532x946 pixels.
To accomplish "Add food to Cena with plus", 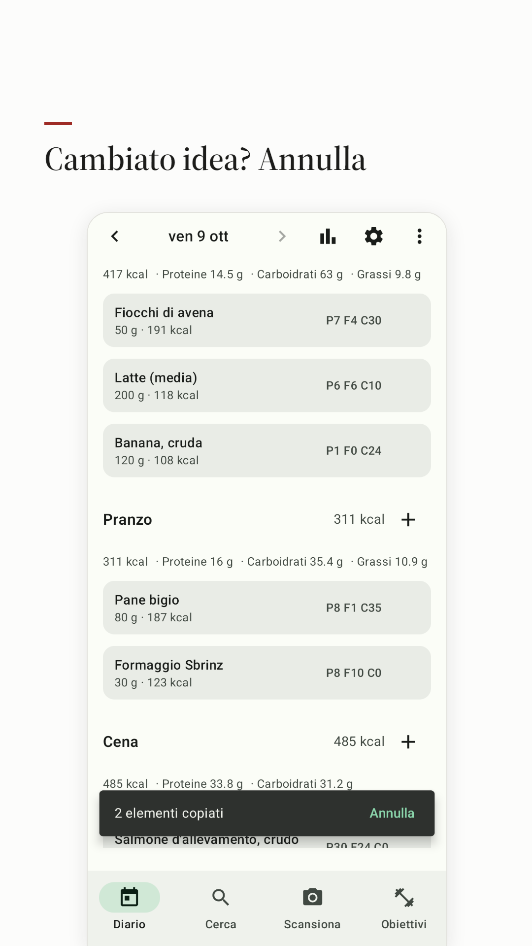I will [x=408, y=742].
